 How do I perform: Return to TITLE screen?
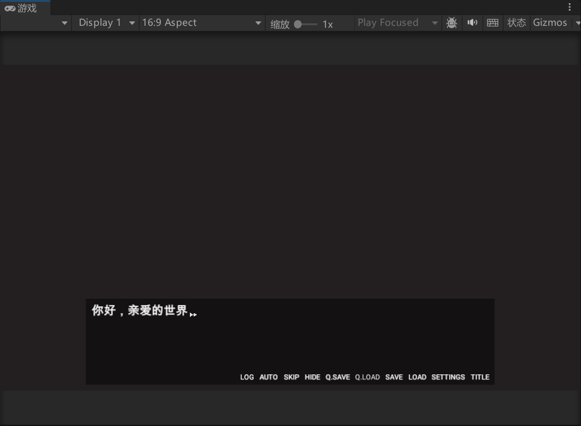tap(480, 377)
